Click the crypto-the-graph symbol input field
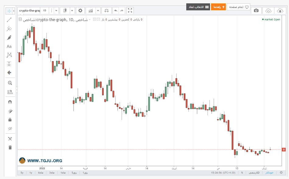This screenshot has width=289, height=179. click(x=29, y=10)
